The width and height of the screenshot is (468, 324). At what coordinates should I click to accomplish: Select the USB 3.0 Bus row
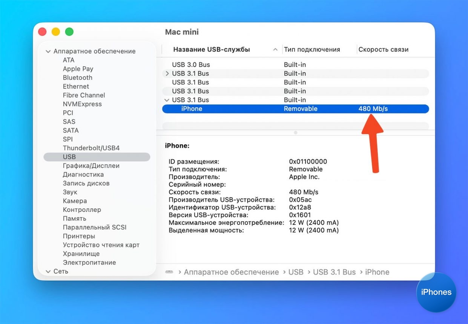point(296,65)
